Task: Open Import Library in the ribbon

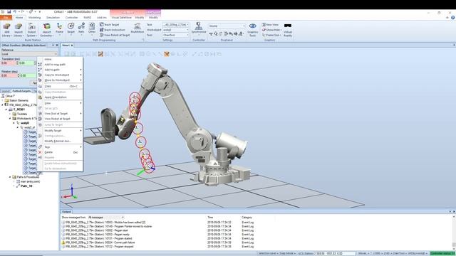Action: [x=19, y=30]
